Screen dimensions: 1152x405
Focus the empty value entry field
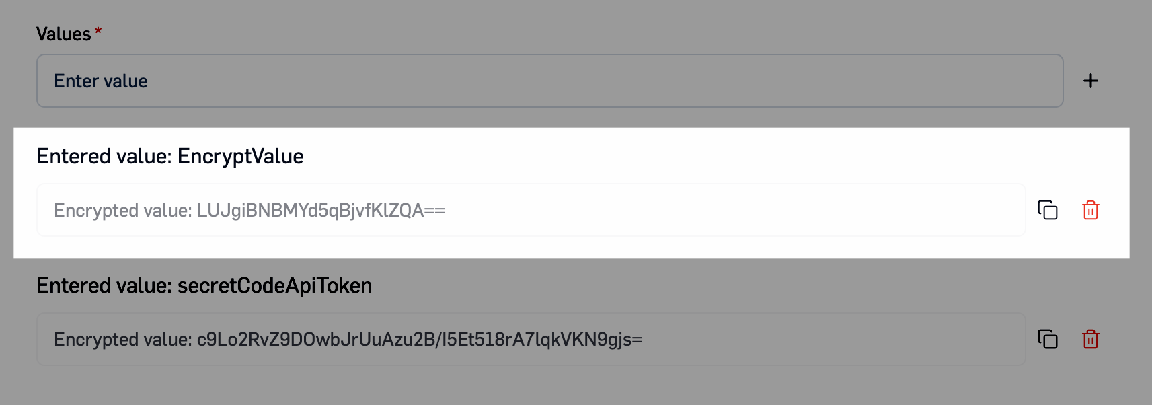point(538,80)
